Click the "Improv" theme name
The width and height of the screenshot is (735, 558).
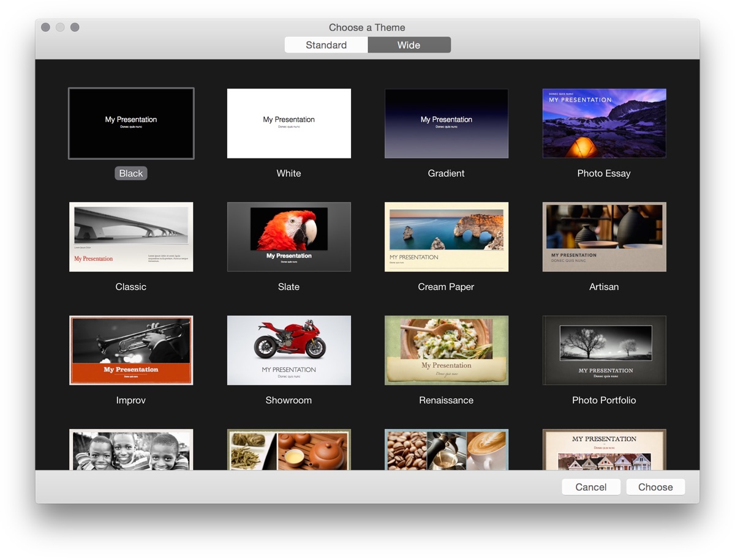coord(131,400)
